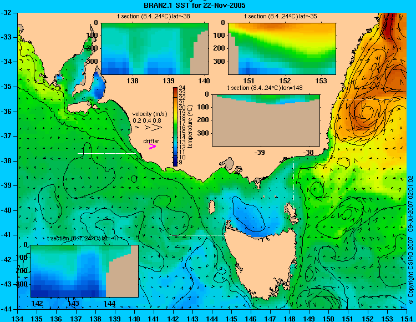Image resolution: width=416 pixels, height=322 pixels.
Task: Click the vertical "temperature (°C)" color bar label
Action: [x=190, y=127]
